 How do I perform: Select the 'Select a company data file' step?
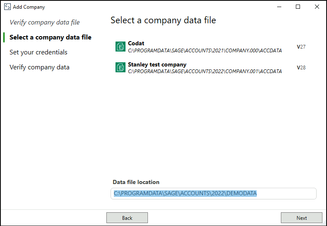coord(50,37)
